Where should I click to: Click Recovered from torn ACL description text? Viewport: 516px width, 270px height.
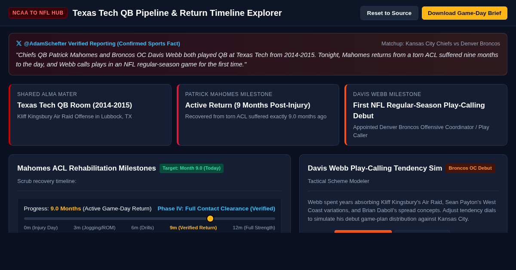click(256, 117)
